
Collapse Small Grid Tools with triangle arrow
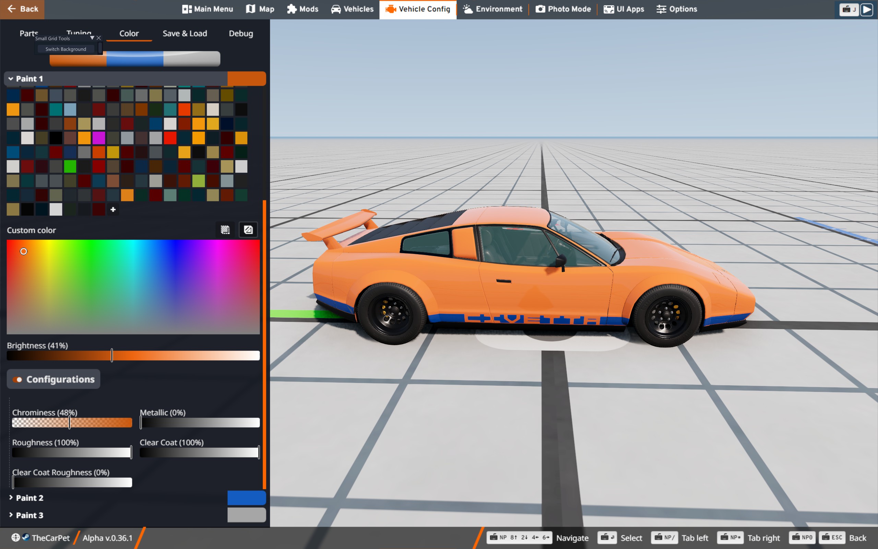coord(92,38)
